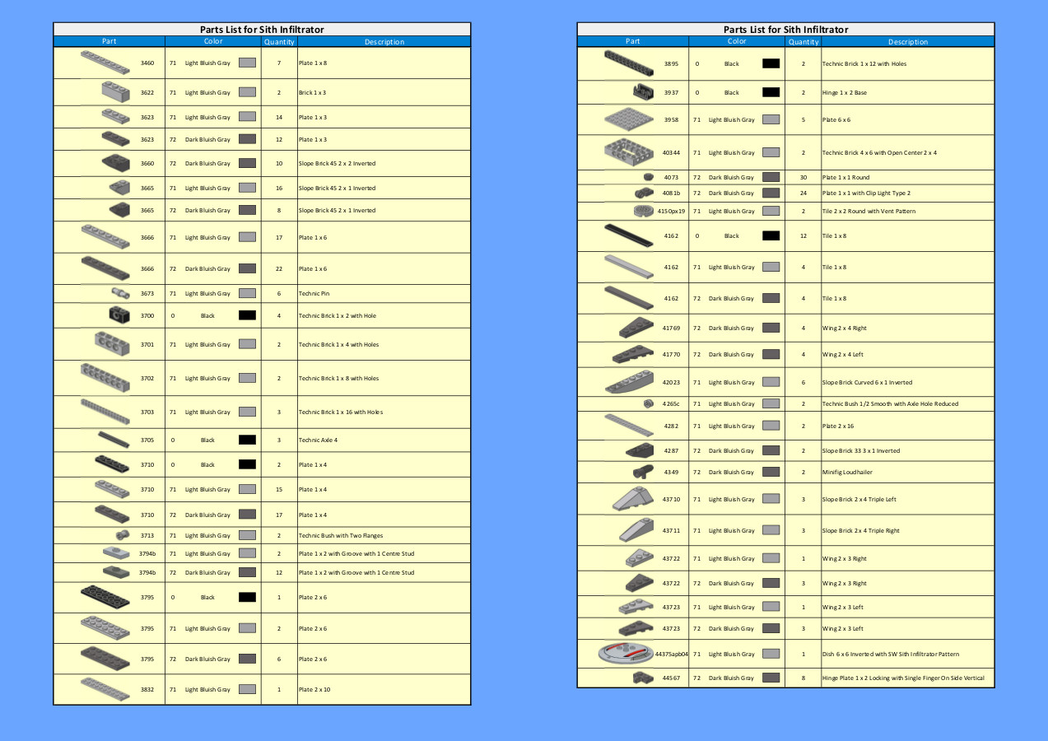Click the "Technic Axle 4" description
The height and width of the screenshot is (741, 1048).
pos(318,440)
